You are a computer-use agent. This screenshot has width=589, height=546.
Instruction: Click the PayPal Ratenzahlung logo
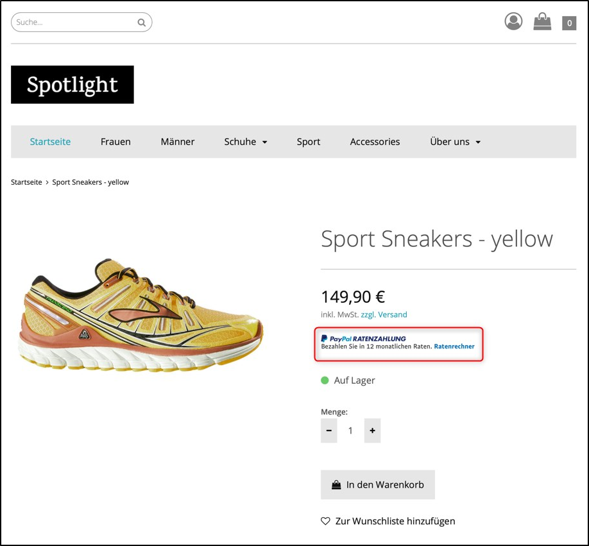click(x=341, y=338)
